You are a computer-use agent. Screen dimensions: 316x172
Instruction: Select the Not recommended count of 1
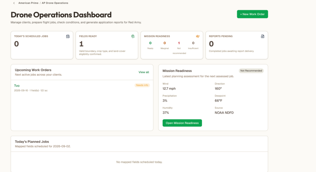coord(179,43)
